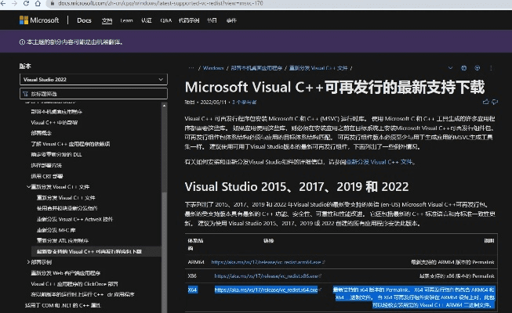The height and width of the screenshot is (313, 512).
Task: Open the Visual Studio 2022 version dropdown
Action: tap(93, 80)
